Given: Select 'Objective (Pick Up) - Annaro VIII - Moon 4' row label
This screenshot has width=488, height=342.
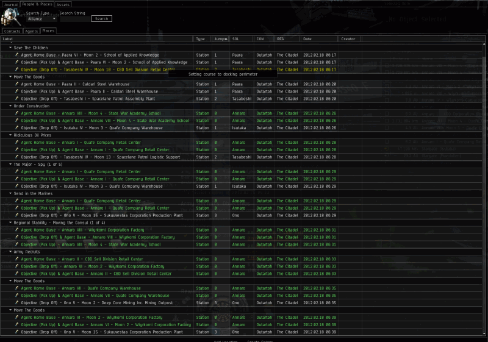Looking at the screenshot, I should tap(90, 244).
